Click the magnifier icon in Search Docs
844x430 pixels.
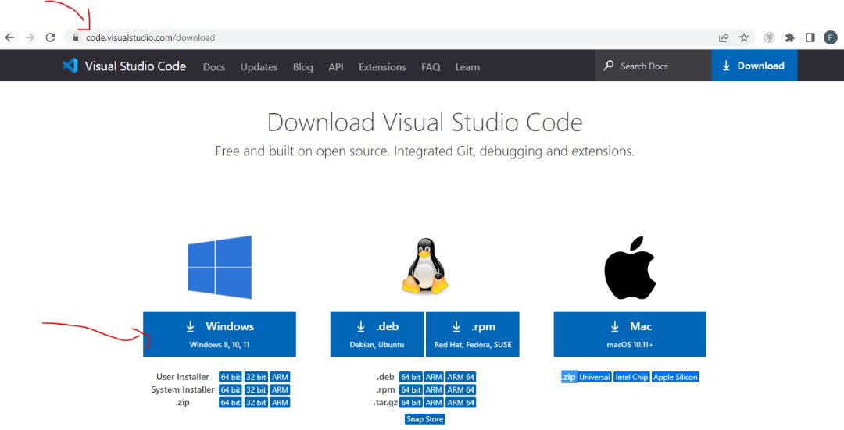[x=608, y=66]
